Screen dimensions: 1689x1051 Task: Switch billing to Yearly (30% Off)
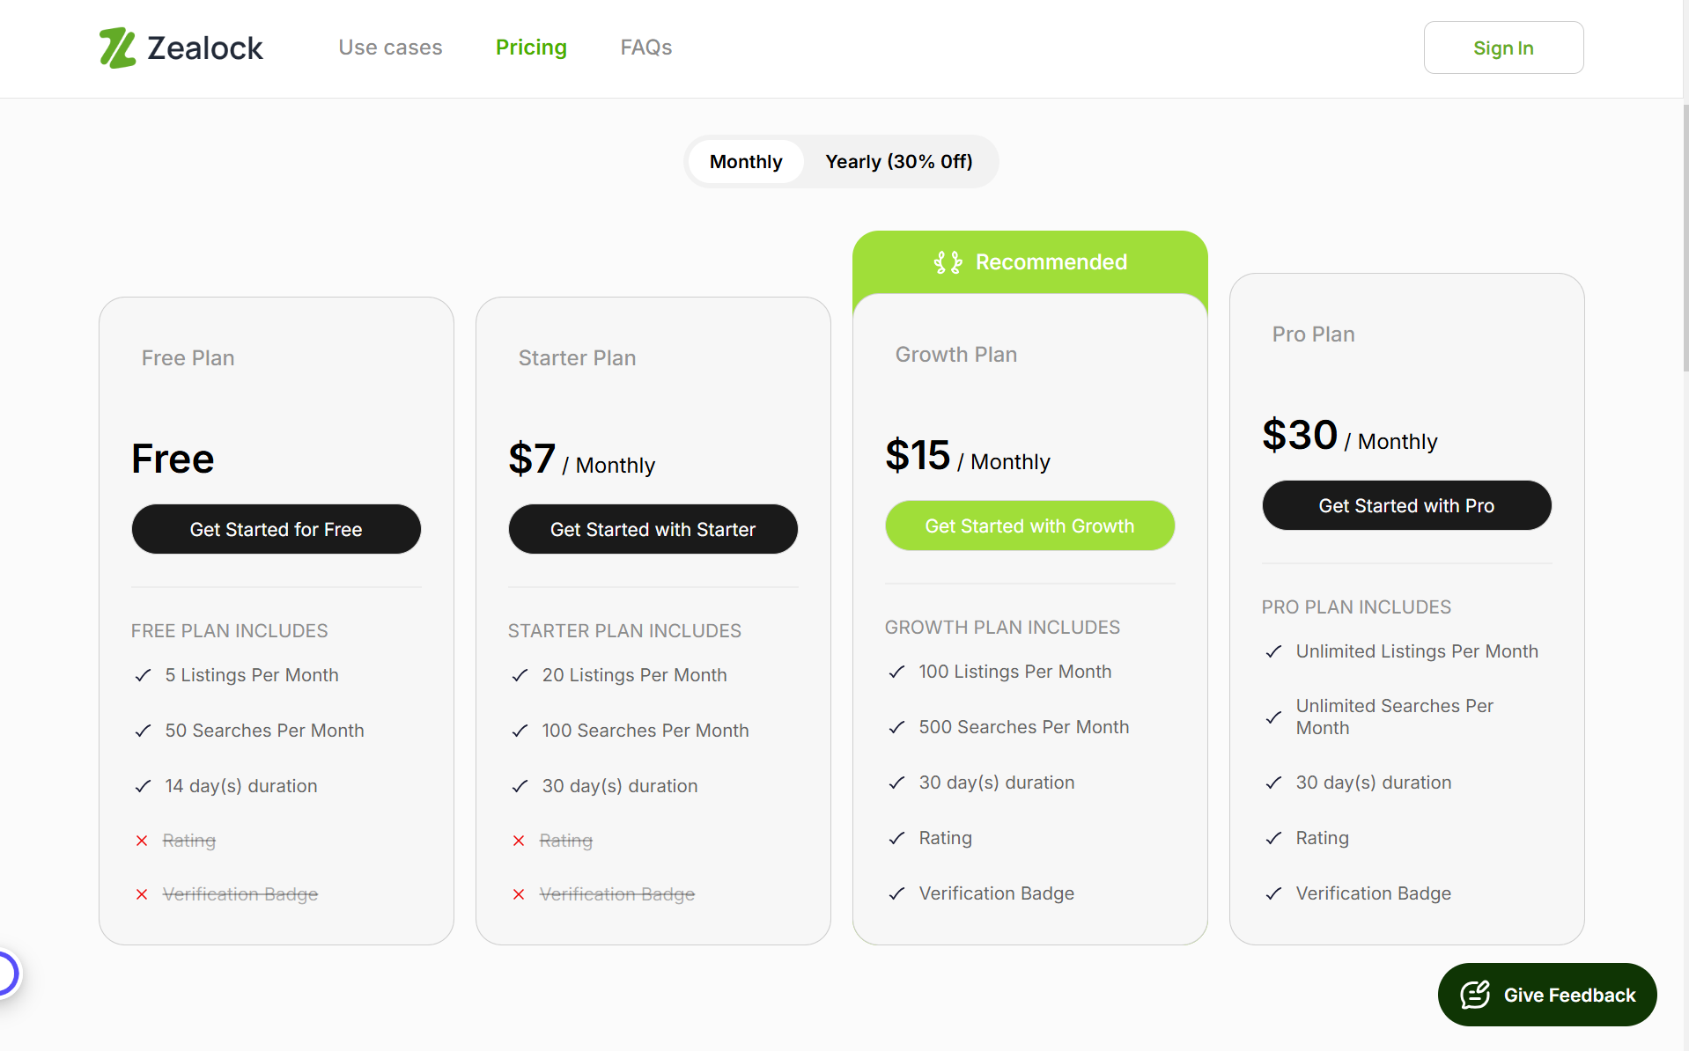pos(898,162)
